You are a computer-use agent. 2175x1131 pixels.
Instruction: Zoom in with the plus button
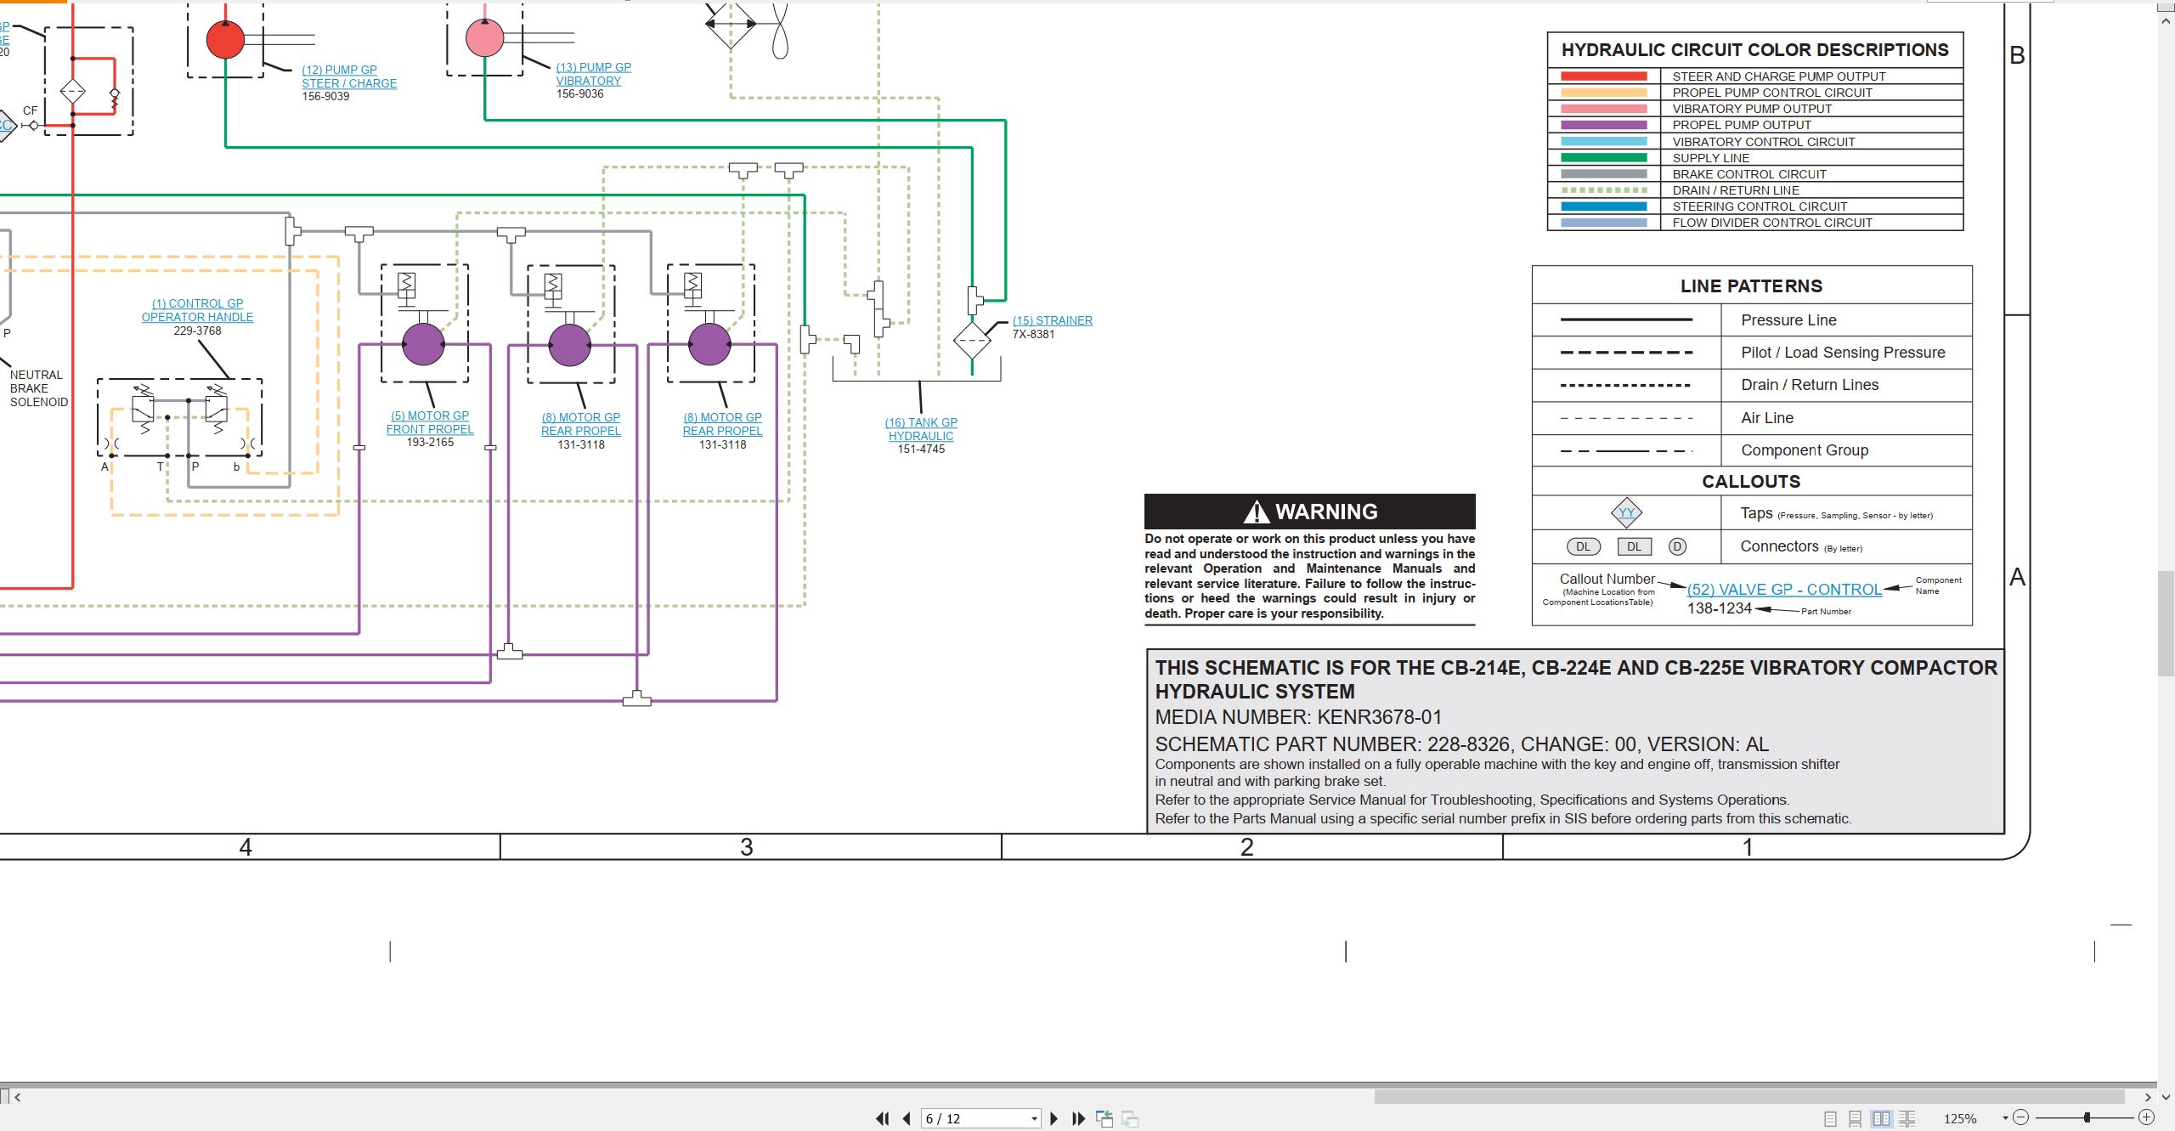pos(2146,1117)
